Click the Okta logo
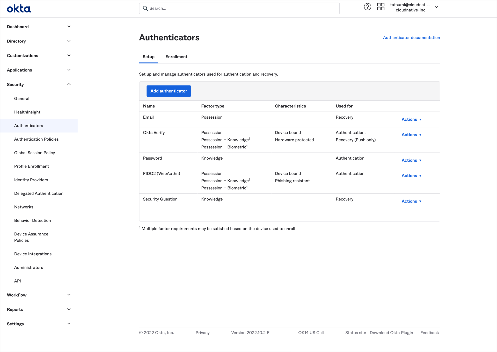 19,9
